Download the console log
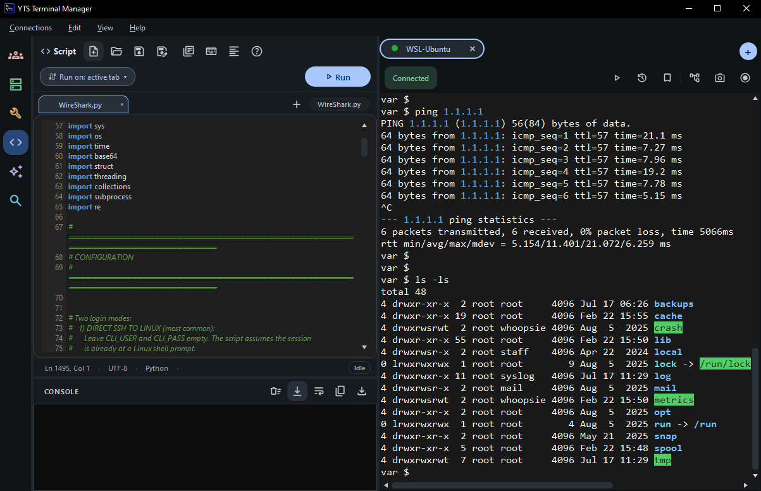The height and width of the screenshot is (491, 761). coord(362,391)
